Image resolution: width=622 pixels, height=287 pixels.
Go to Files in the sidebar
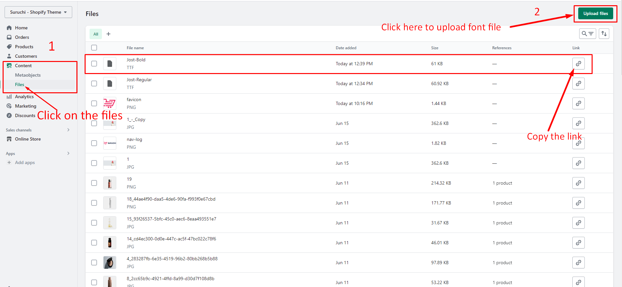20,84
